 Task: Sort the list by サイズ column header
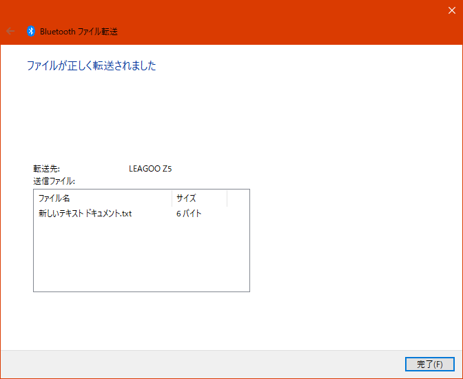pos(198,198)
